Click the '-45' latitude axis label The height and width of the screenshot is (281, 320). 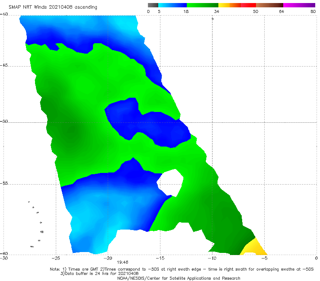click(x=4, y=65)
